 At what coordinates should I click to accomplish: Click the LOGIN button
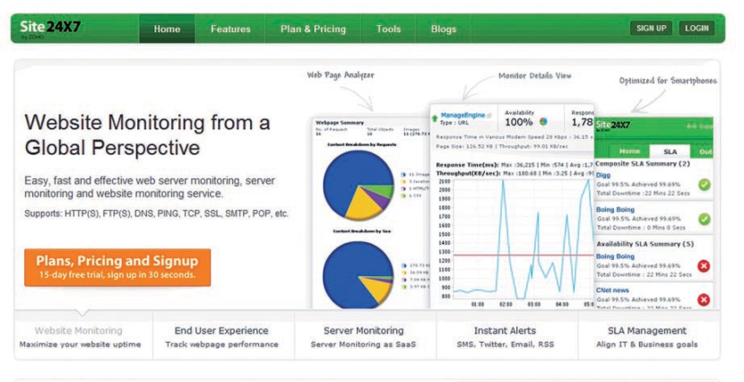click(x=696, y=28)
